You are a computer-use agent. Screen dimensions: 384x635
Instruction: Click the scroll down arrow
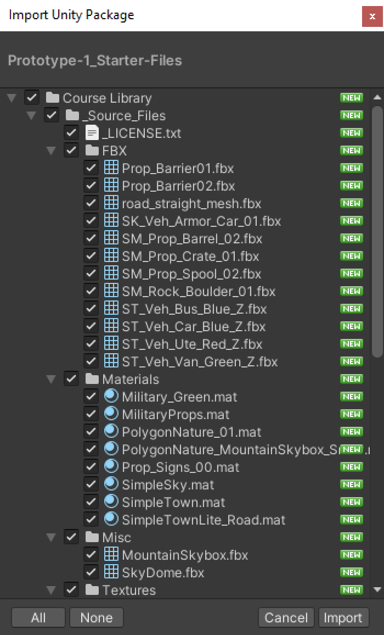[377, 590]
